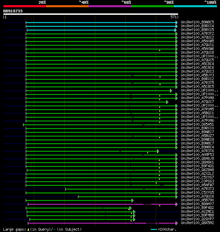Click UniRef100_A2ZNC1 label
This screenshot has width=220, height=232.
pos(197,212)
